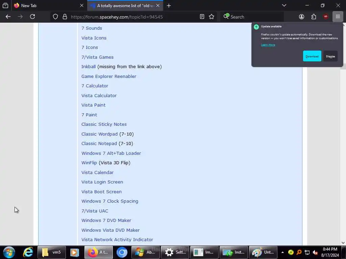This screenshot has width=346, height=259.
Task: Open the Learn more link
Action: pyautogui.click(x=268, y=45)
